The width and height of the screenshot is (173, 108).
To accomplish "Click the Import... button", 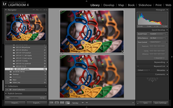I will click(15, 103).
